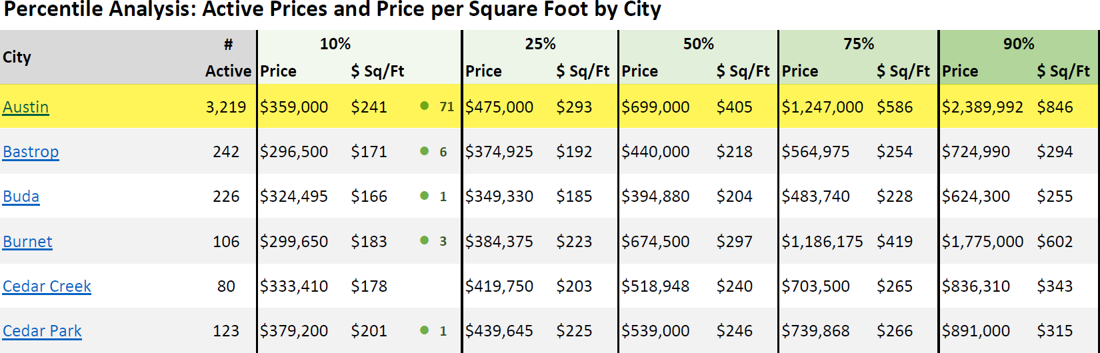Select Austin active count 3,219 cell
The height and width of the screenshot is (353, 1100).
point(226,107)
